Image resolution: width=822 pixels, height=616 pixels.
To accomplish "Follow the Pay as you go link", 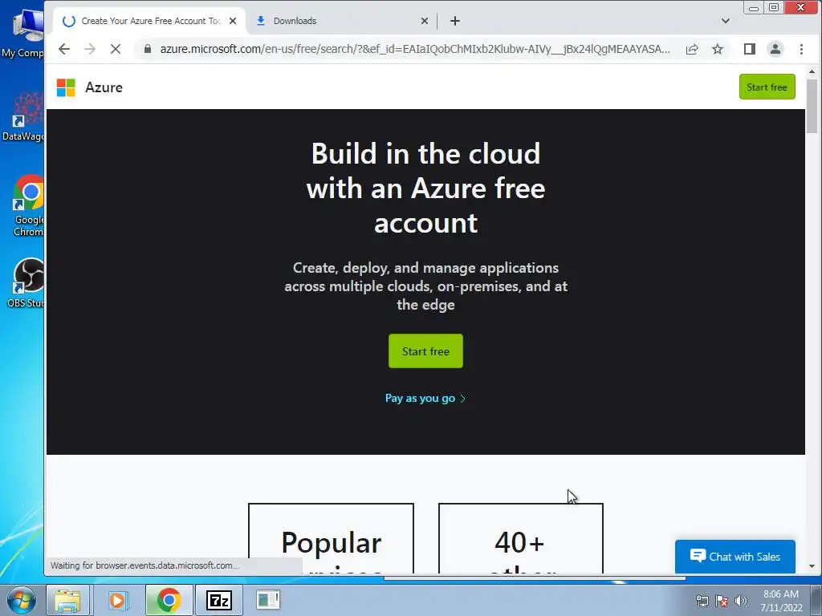I will point(425,398).
